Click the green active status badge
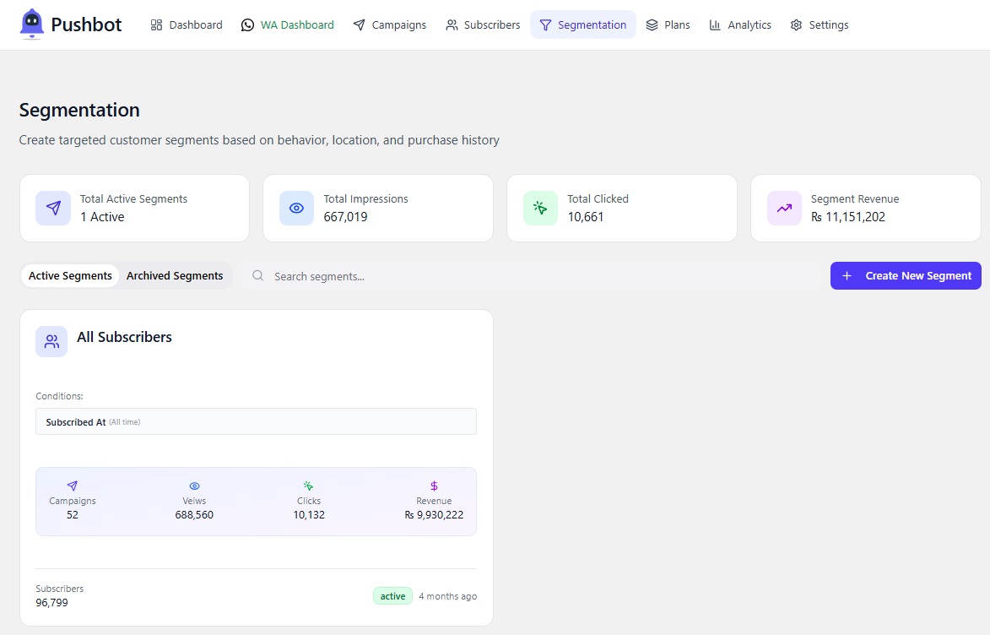This screenshot has width=990, height=635. (392, 596)
